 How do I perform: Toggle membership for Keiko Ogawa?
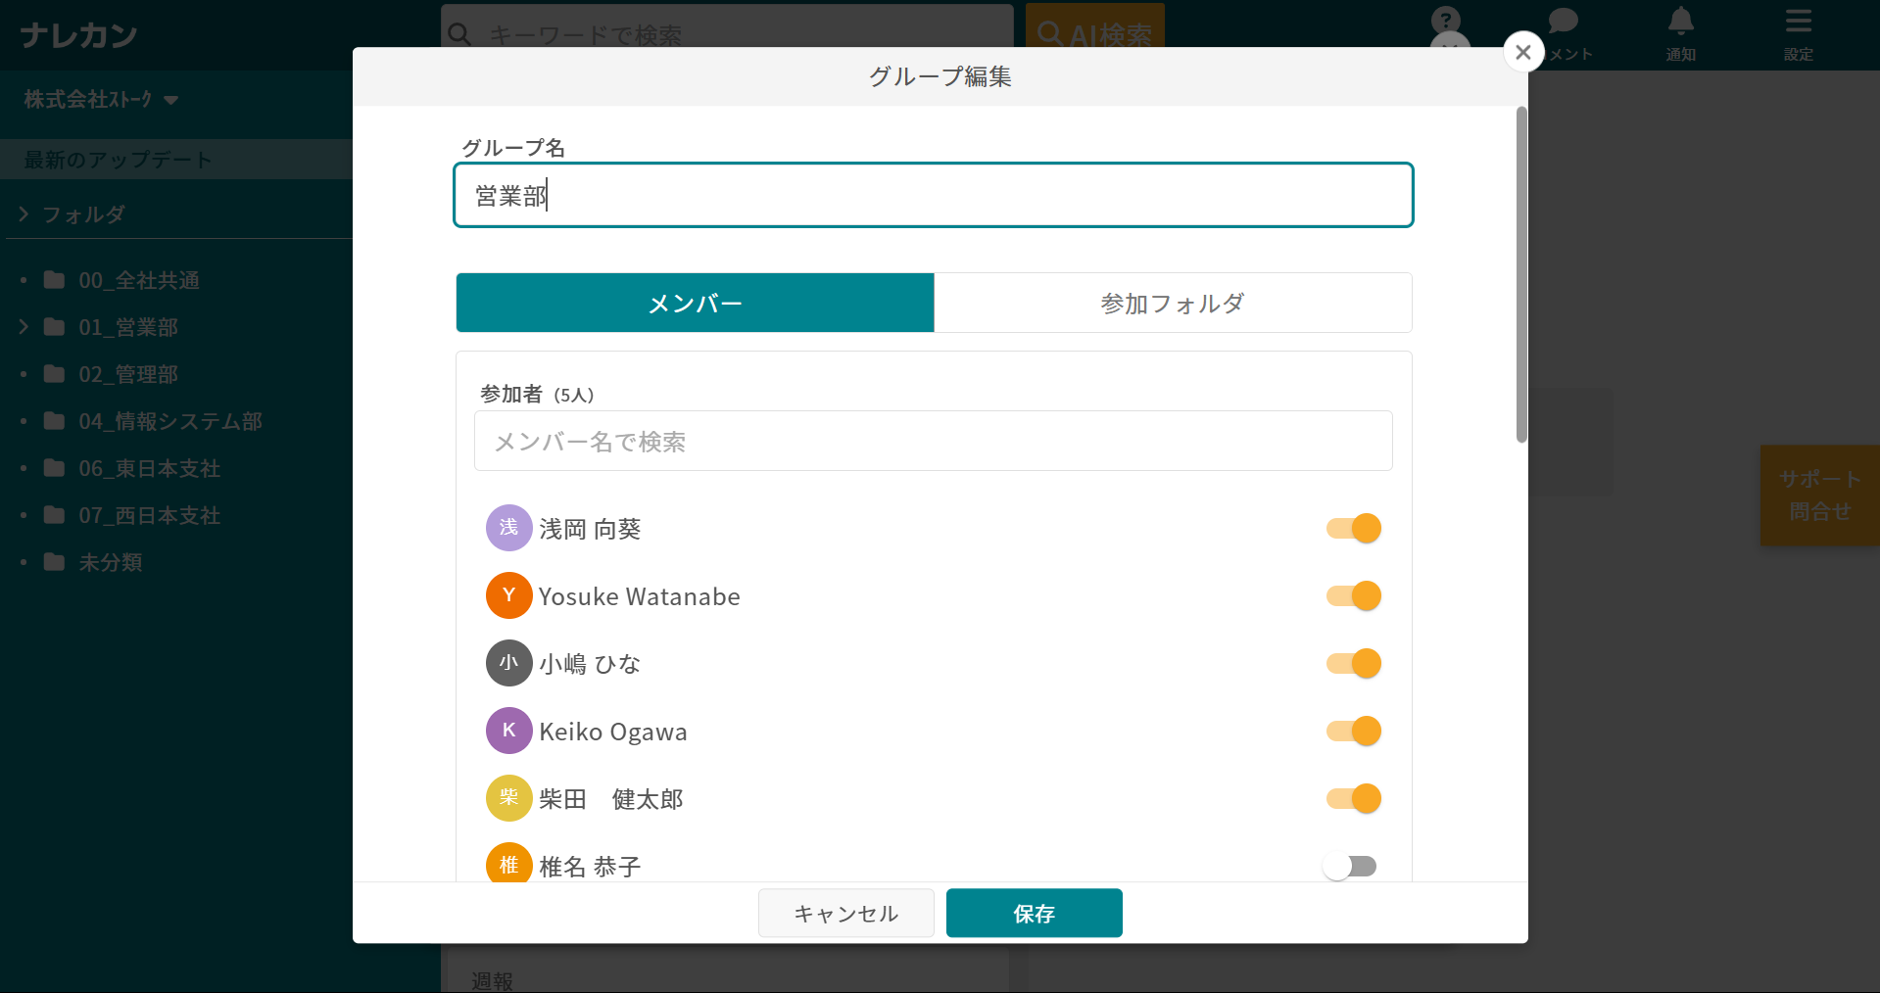pos(1354,732)
